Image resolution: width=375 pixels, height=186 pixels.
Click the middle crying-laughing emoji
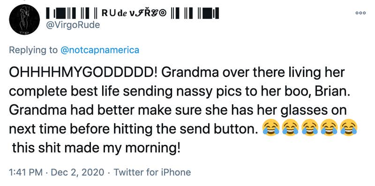(310, 127)
